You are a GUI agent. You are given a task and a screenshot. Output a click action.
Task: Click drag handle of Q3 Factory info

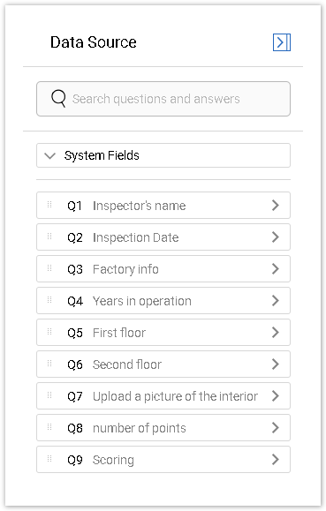(49, 268)
